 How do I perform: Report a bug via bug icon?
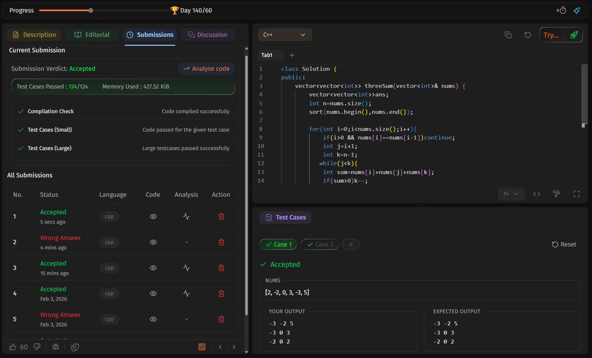tap(55, 347)
